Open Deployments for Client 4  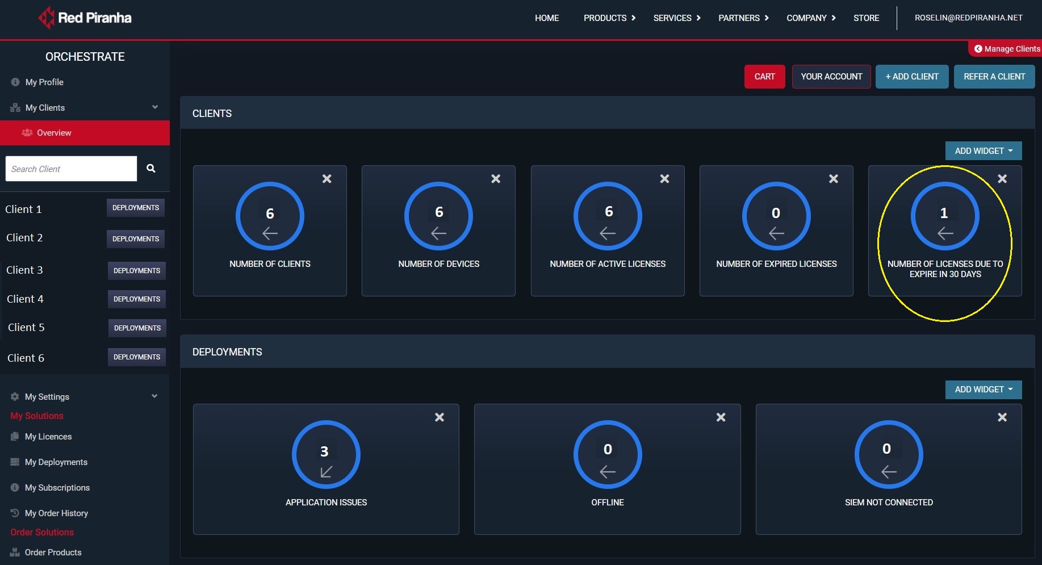tap(137, 299)
